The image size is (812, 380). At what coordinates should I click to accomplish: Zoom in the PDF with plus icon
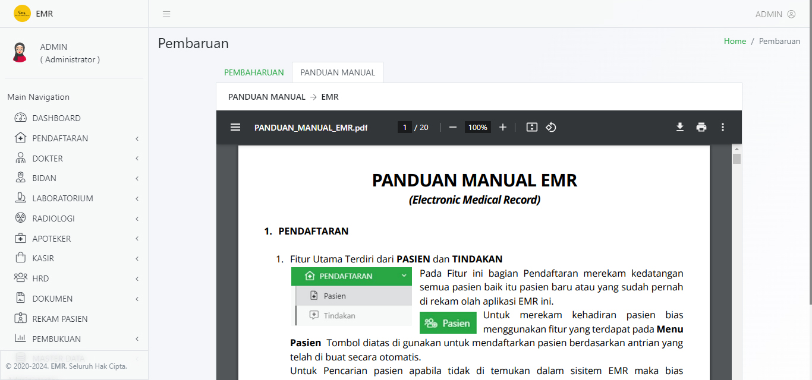tap(503, 127)
